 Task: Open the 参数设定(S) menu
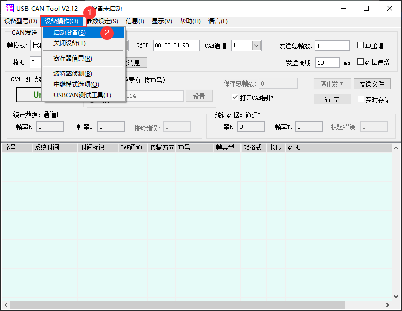click(102, 21)
